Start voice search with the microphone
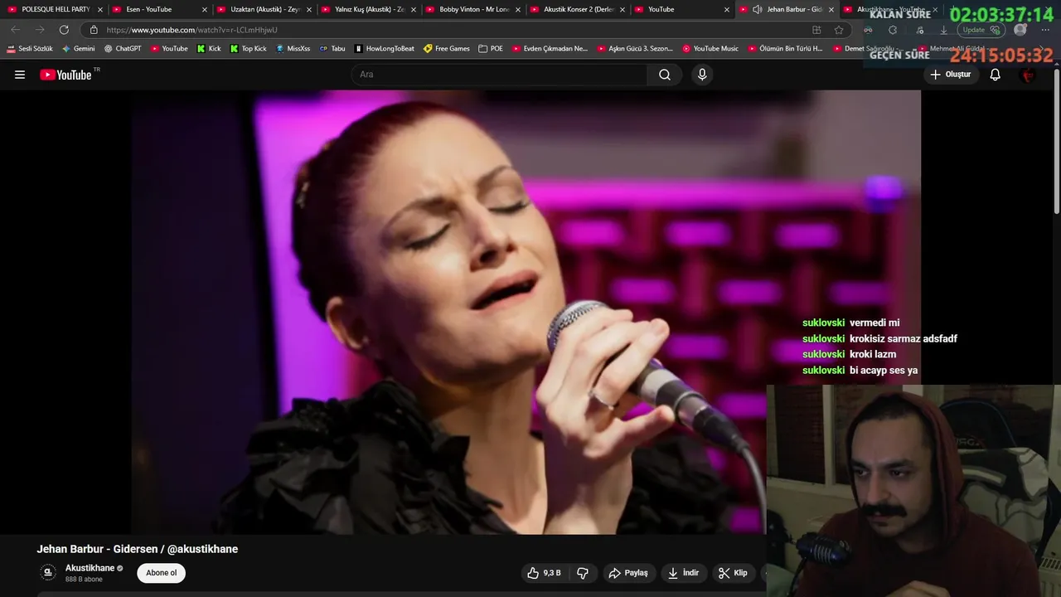The width and height of the screenshot is (1061, 597). (702, 75)
